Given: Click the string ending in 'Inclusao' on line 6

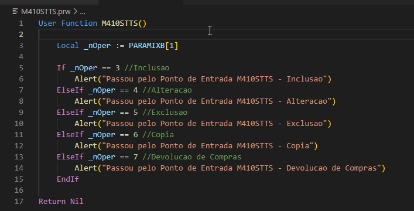Looking at the screenshot, I should click(214, 79).
